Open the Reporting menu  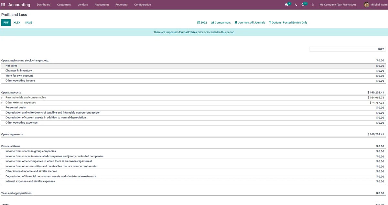point(121,5)
